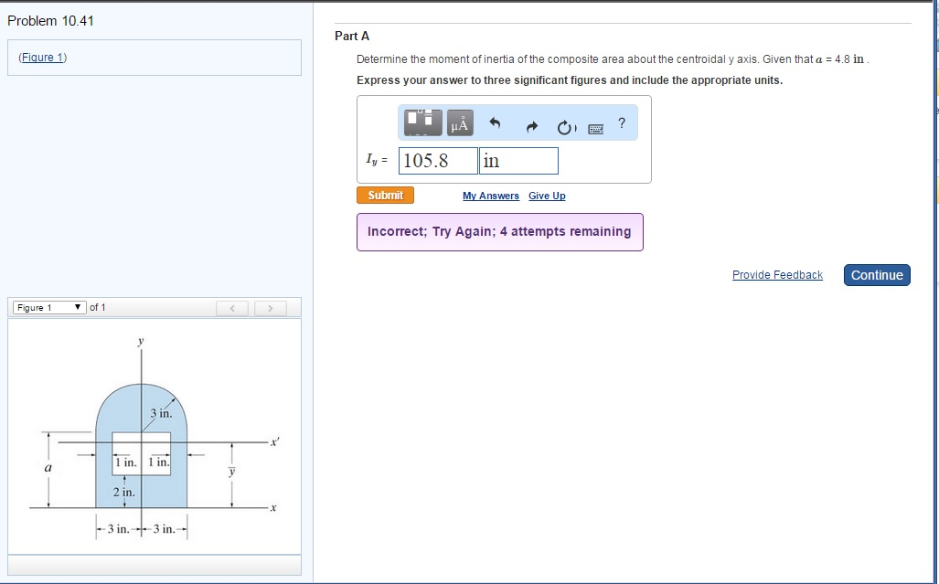This screenshot has height=584, width=939.
Task: Click the Submit button
Action: 385,195
